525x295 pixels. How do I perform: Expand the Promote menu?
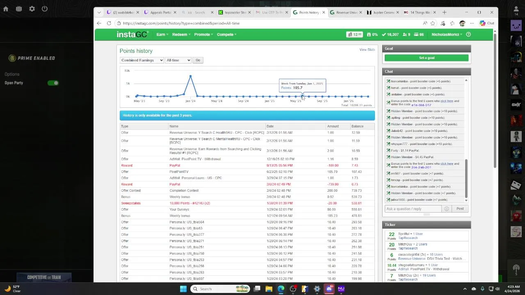coord(203,34)
